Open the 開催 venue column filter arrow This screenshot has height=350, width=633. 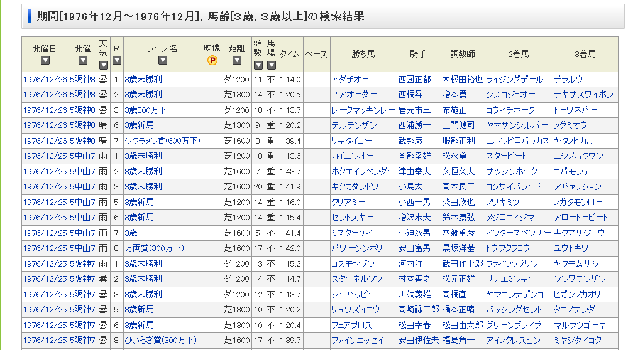tap(82, 61)
